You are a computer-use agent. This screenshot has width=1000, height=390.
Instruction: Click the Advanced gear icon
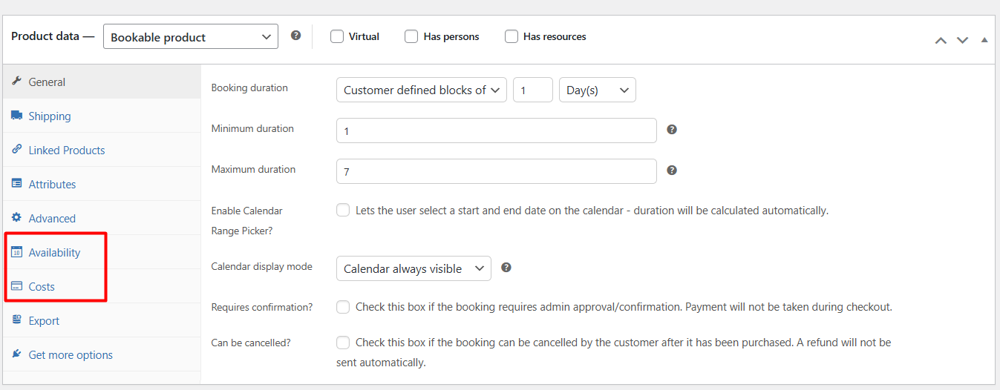[16, 218]
